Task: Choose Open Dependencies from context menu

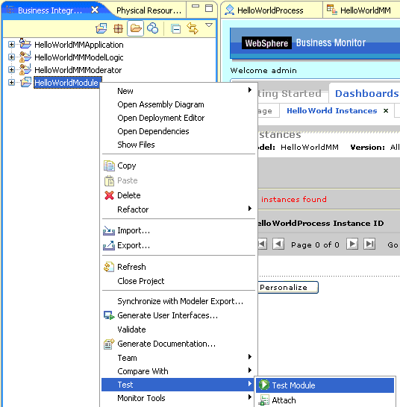Action: [x=178, y=131]
